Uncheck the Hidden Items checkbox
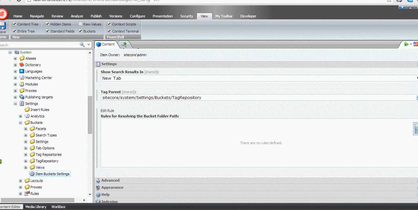This screenshot has height=210, width=418. (x=47, y=24)
